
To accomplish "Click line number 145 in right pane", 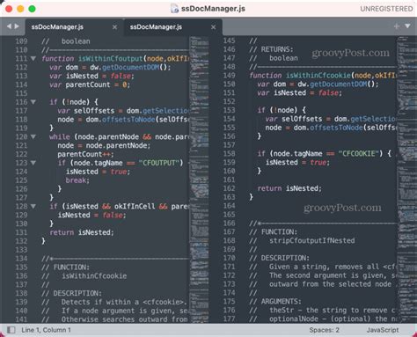I will (229, 40).
